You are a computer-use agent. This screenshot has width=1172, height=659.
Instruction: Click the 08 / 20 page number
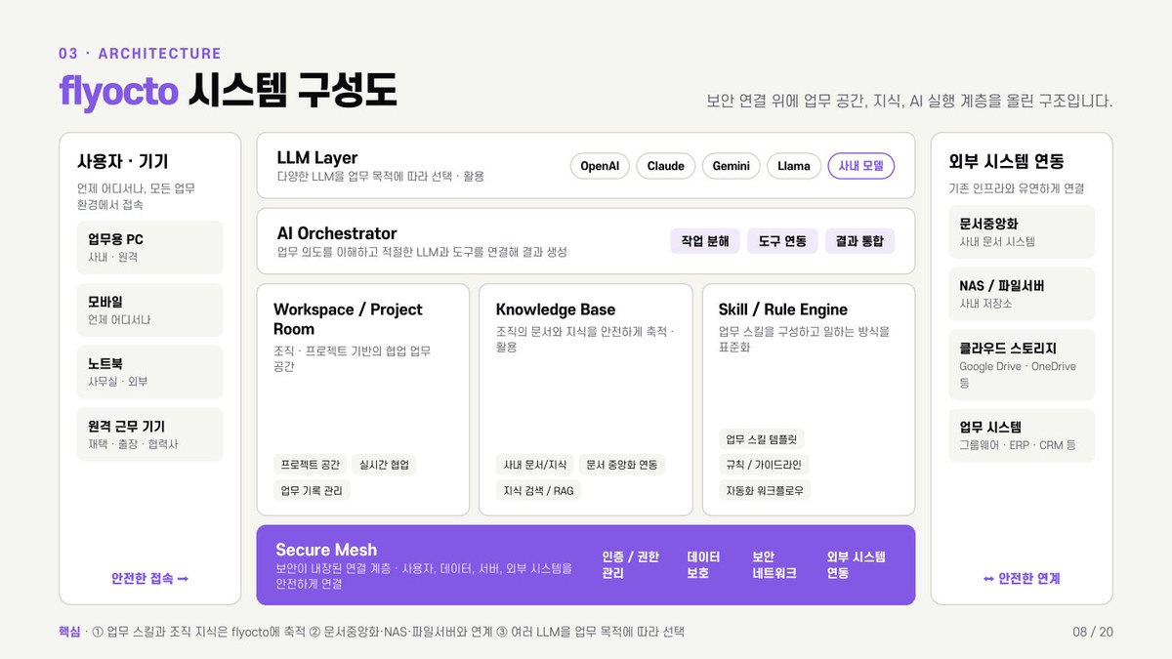[x=1093, y=633]
